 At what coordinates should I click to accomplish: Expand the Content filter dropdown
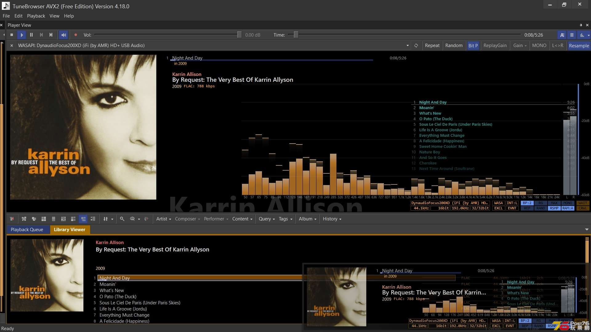click(x=242, y=219)
